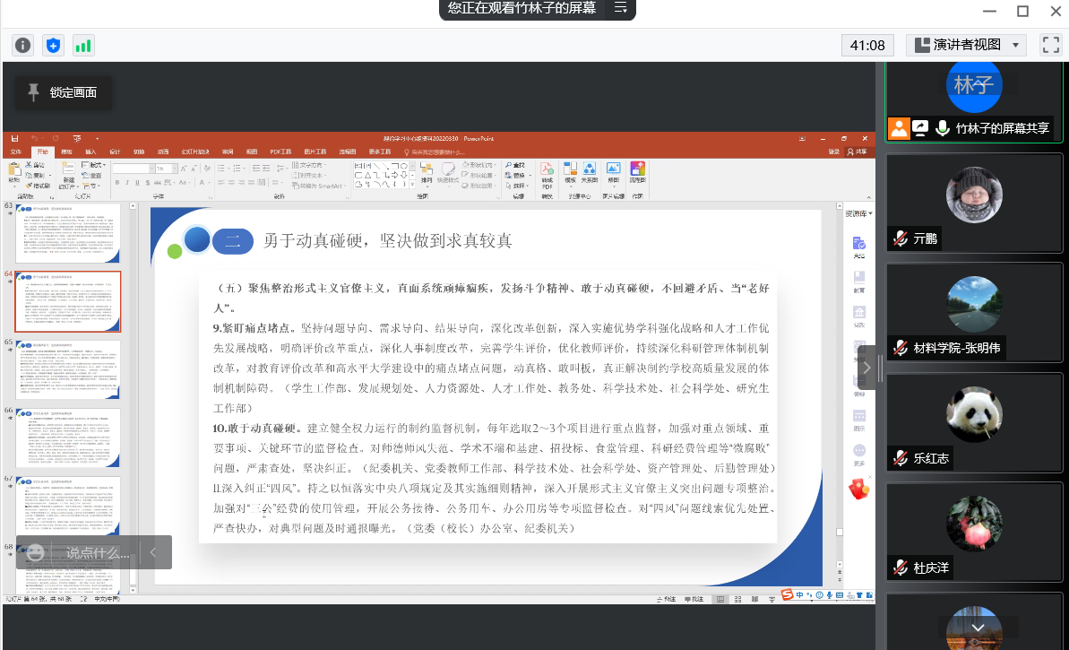The height and width of the screenshot is (650, 1069).
Task: Click muted mic icon beside 乐红志
Action: tap(900, 458)
